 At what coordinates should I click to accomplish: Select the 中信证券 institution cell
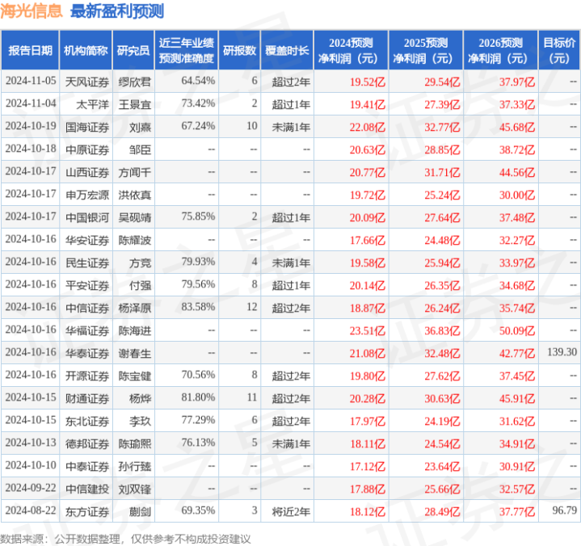(87, 308)
